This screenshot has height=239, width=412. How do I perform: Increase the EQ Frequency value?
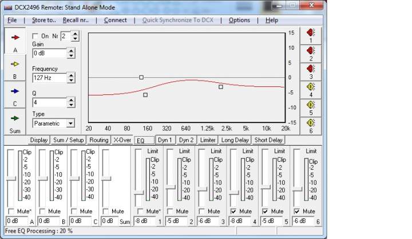(71, 75)
